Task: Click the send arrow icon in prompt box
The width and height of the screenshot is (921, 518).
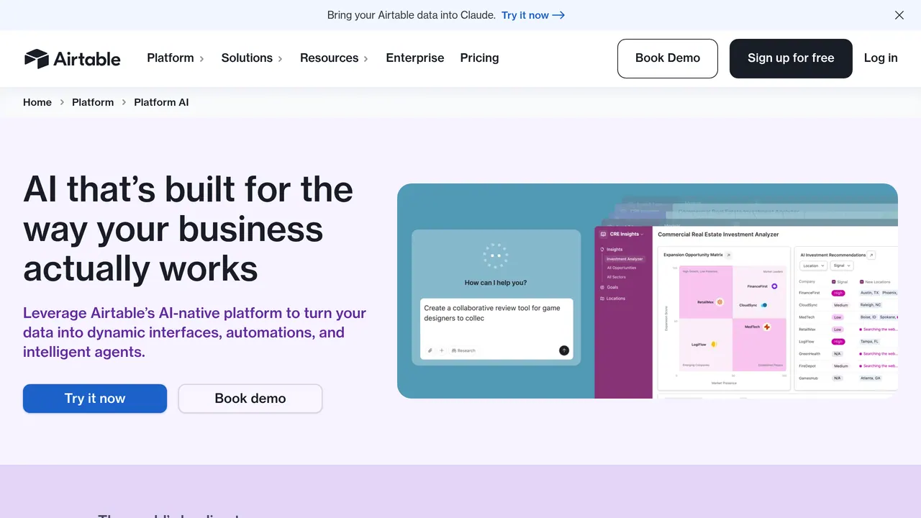Action: click(564, 350)
